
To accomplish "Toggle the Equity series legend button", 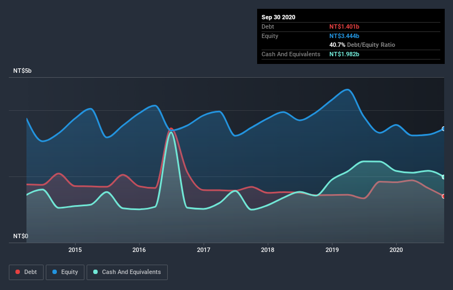I will coord(65,272).
